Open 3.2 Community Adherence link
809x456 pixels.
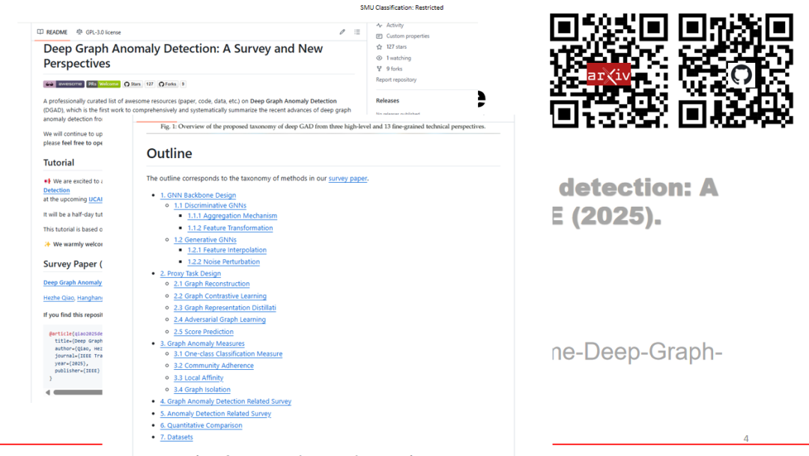(x=213, y=365)
